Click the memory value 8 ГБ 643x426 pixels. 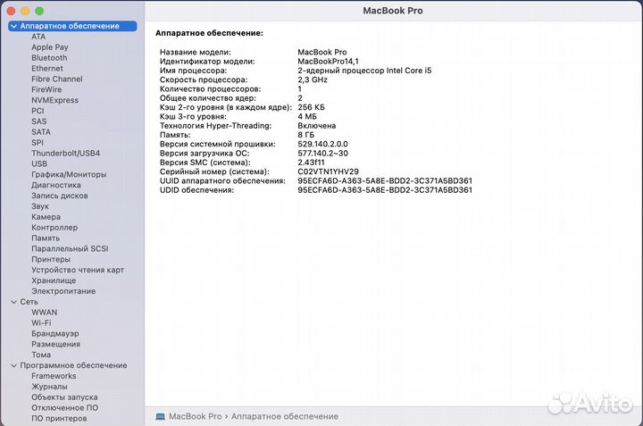(x=306, y=135)
